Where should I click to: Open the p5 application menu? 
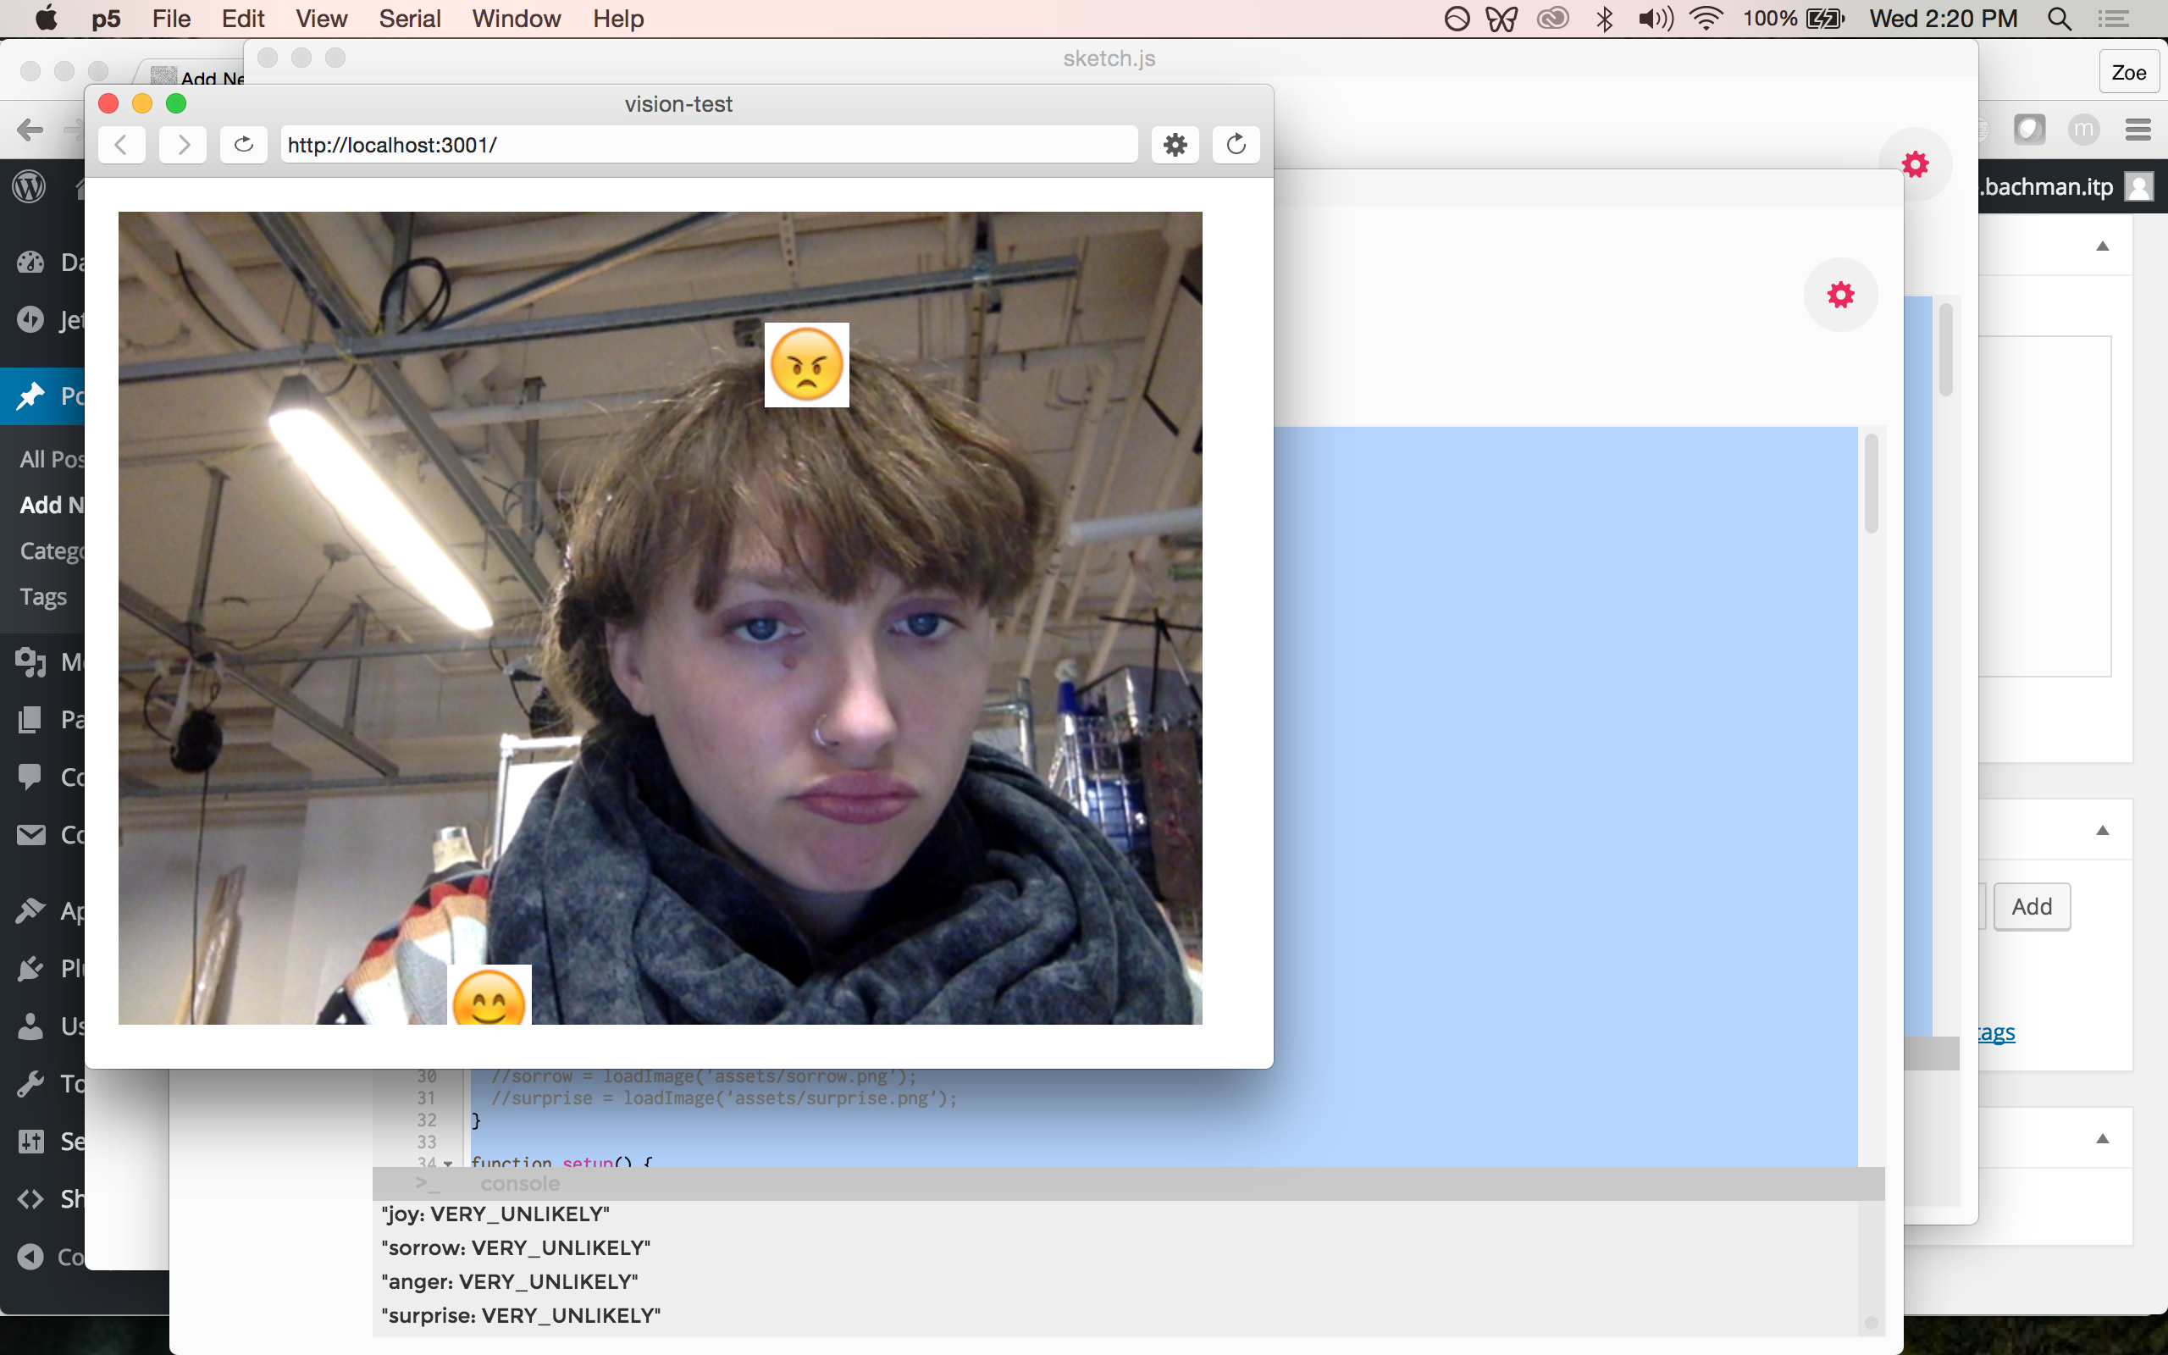pyautogui.click(x=106, y=19)
